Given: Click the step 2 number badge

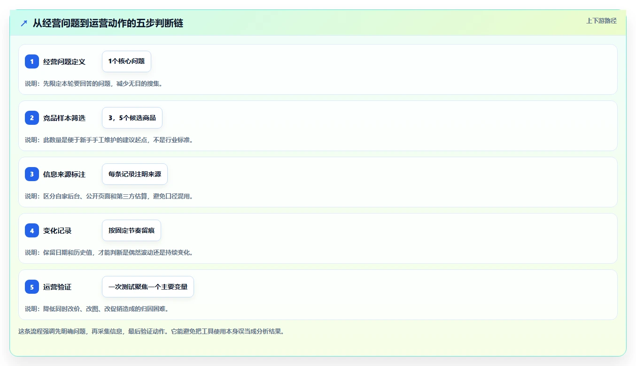Looking at the screenshot, I should (32, 118).
